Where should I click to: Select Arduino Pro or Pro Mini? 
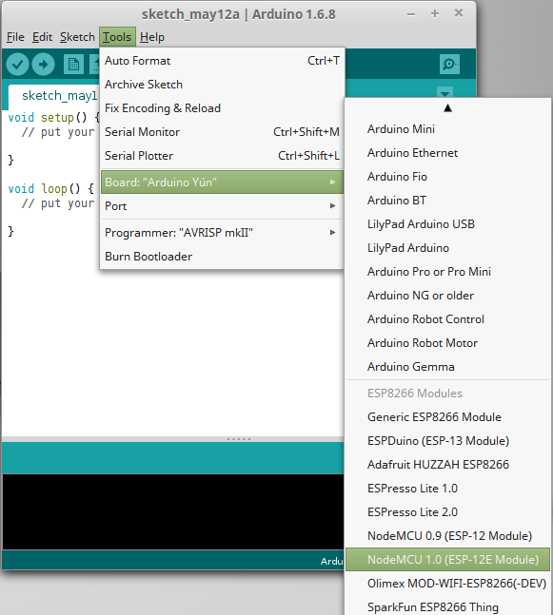[447, 272]
